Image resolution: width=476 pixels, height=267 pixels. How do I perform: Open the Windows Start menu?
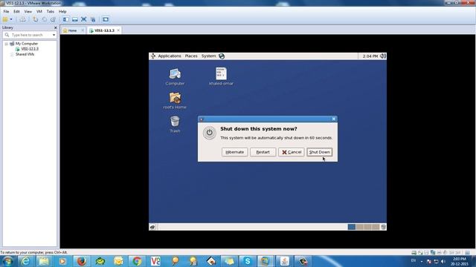8,261
